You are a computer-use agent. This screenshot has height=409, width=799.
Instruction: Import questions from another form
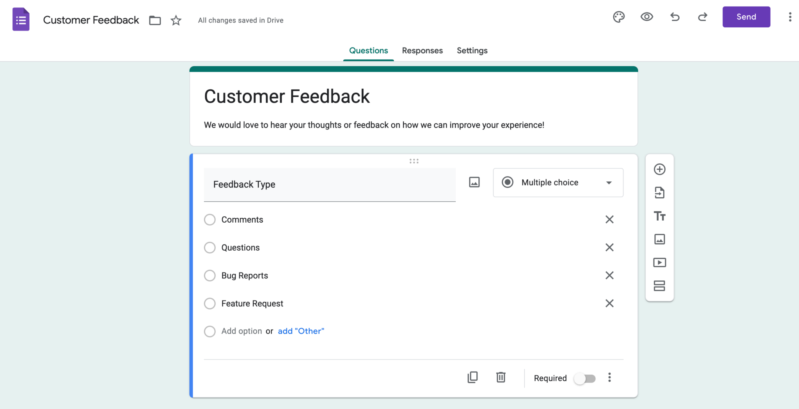[x=660, y=192]
